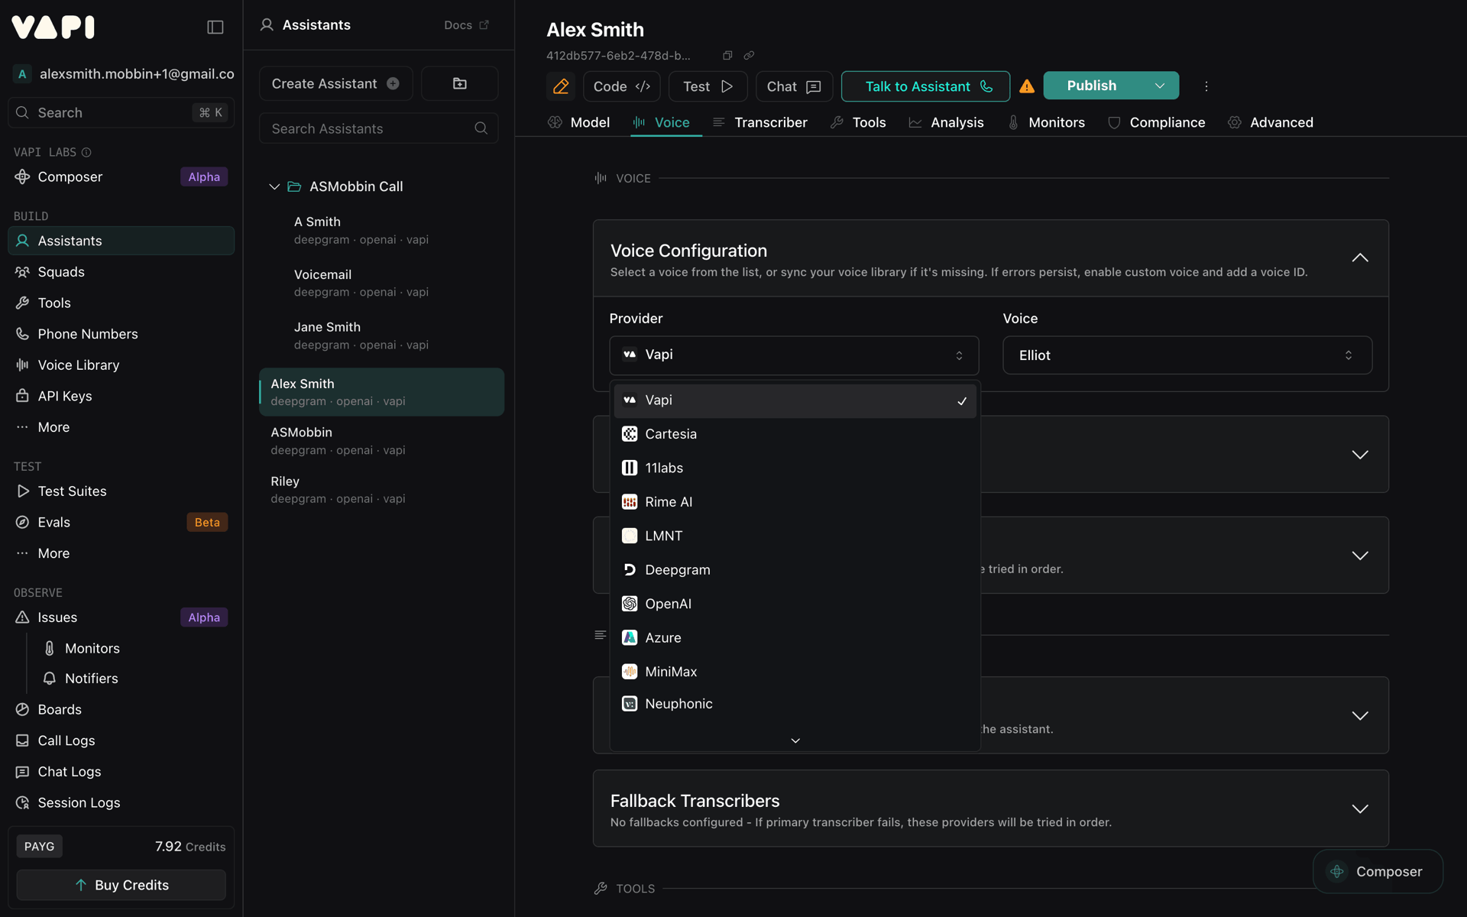Switch to the Compliance tab
This screenshot has height=917, width=1467.
click(x=1157, y=122)
